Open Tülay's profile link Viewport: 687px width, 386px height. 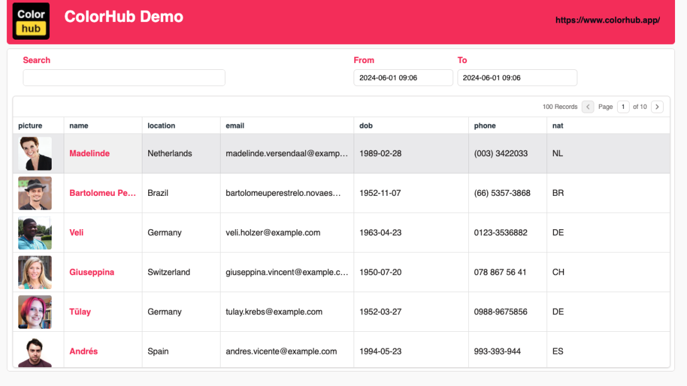80,312
